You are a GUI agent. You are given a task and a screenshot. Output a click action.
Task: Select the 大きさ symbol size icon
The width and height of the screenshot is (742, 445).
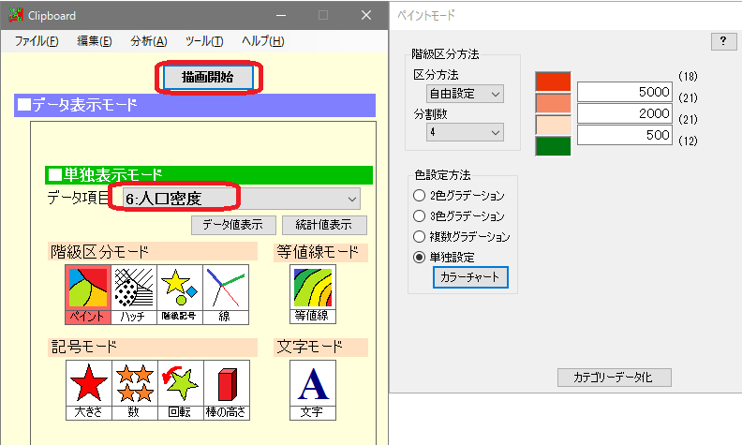[x=89, y=390]
